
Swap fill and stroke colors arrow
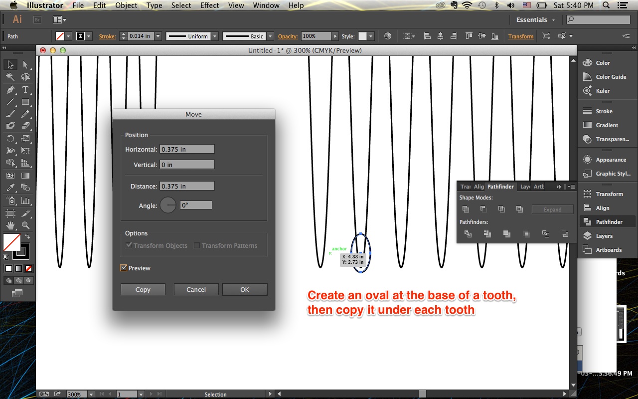[x=27, y=236]
